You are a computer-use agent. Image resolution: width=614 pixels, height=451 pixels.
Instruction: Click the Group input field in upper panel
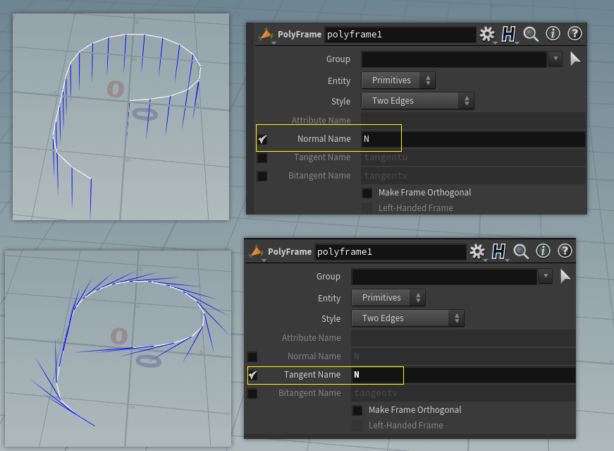click(454, 59)
